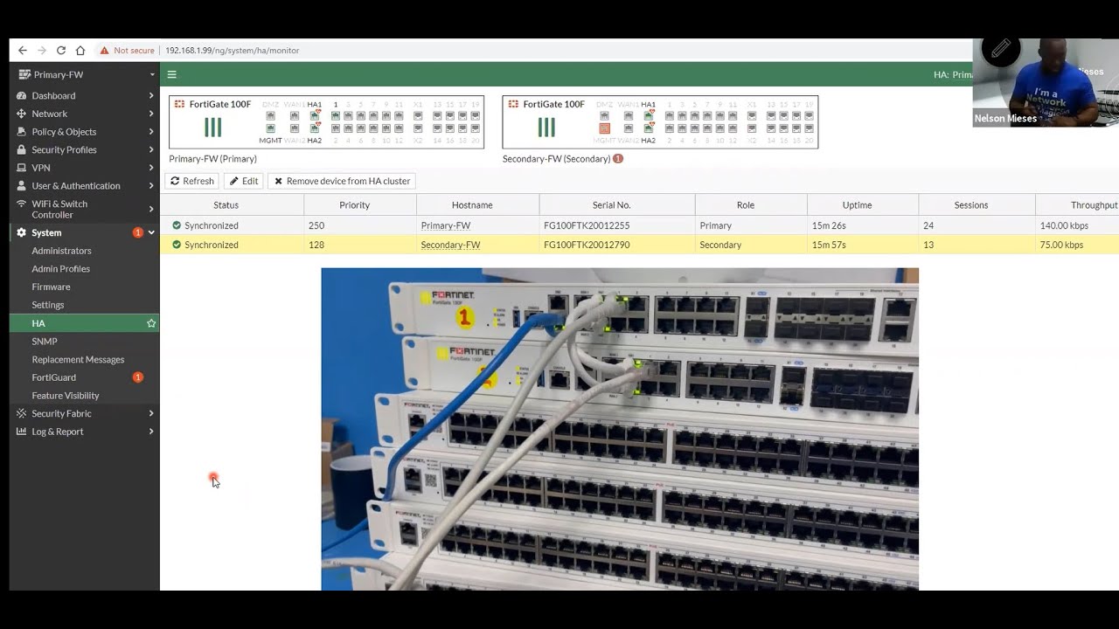1119x629 pixels.
Task: Open Dashboard menu
Action: pyautogui.click(x=85, y=95)
